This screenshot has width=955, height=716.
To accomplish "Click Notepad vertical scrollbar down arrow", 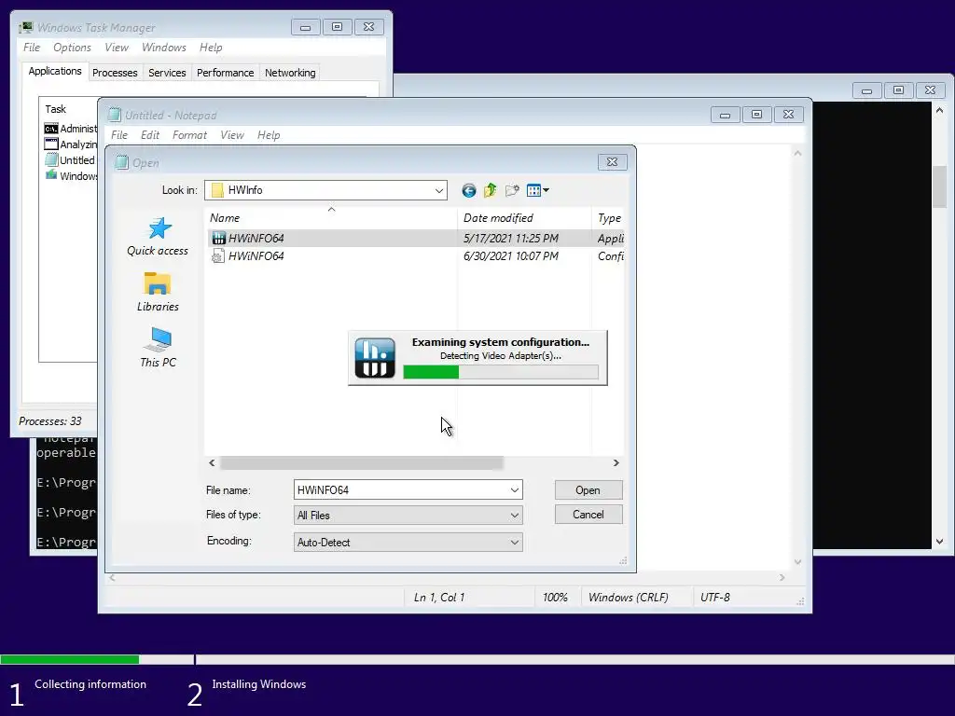I will (798, 562).
